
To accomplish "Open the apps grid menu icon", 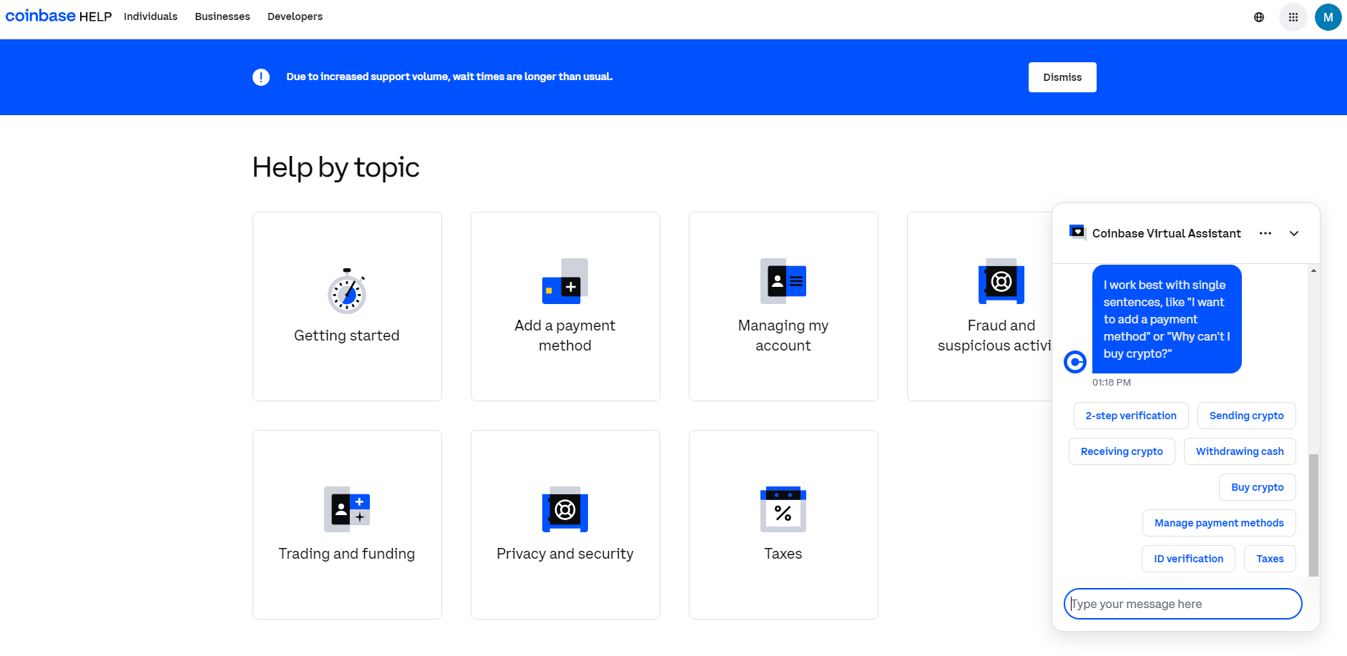I will coord(1293,17).
